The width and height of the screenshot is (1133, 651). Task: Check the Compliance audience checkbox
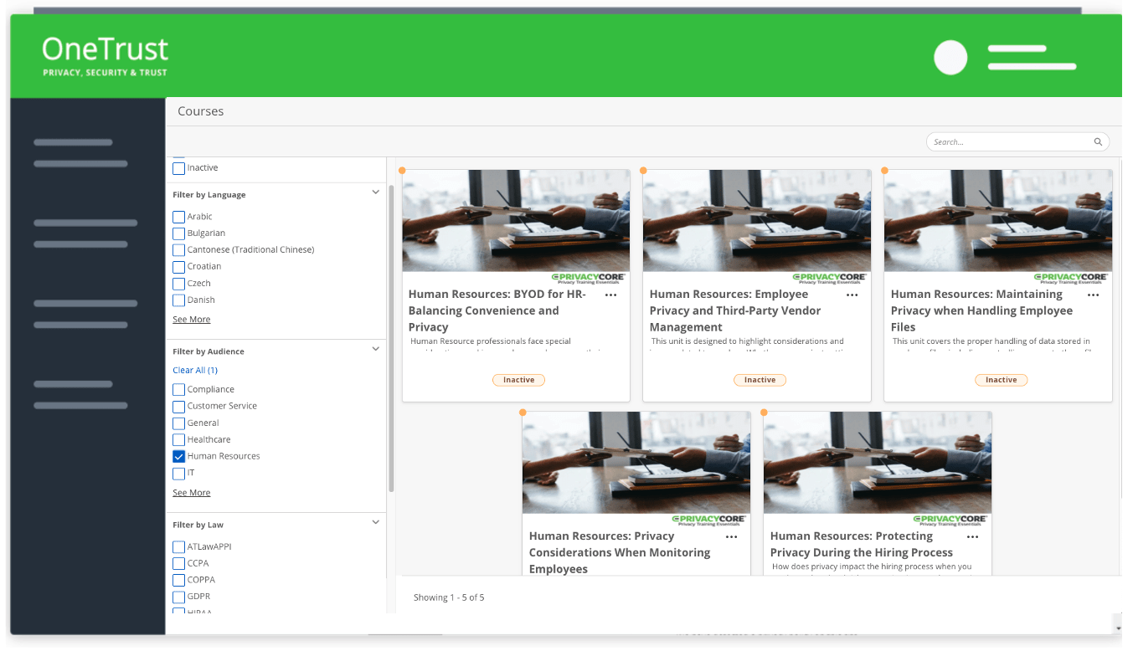(x=178, y=390)
